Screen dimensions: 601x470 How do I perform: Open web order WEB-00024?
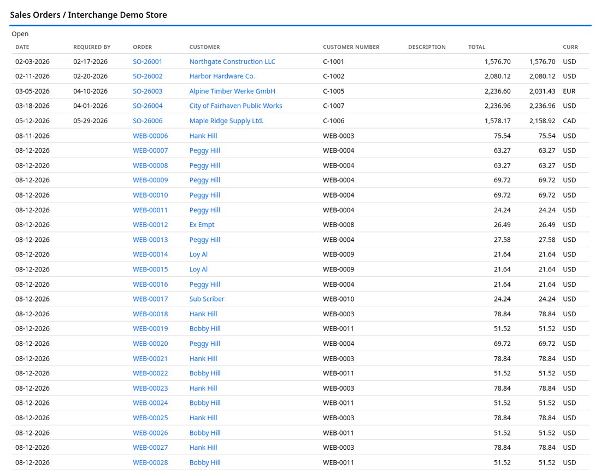pos(150,402)
